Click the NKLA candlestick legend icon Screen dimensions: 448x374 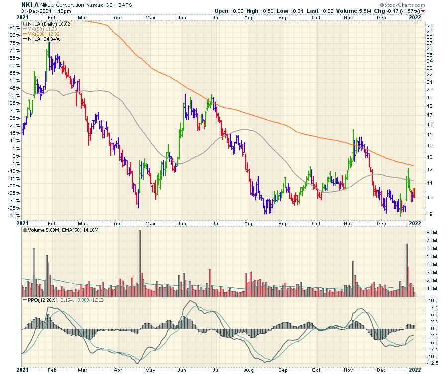(26, 24)
